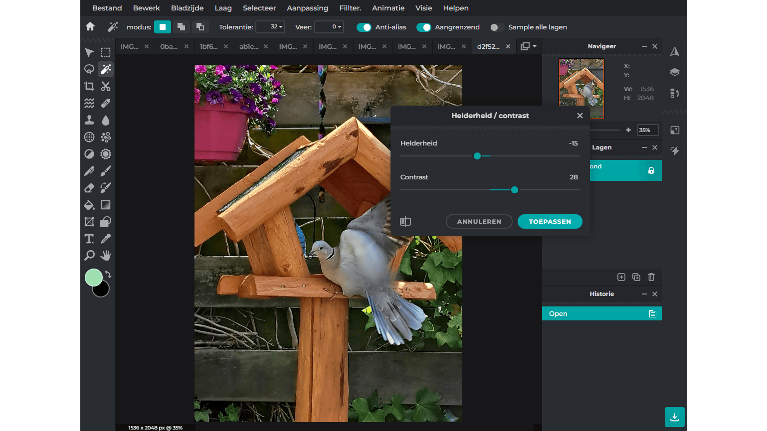Screen dimensions: 767x431
Task: Open the Bestand menu
Action: (x=107, y=8)
